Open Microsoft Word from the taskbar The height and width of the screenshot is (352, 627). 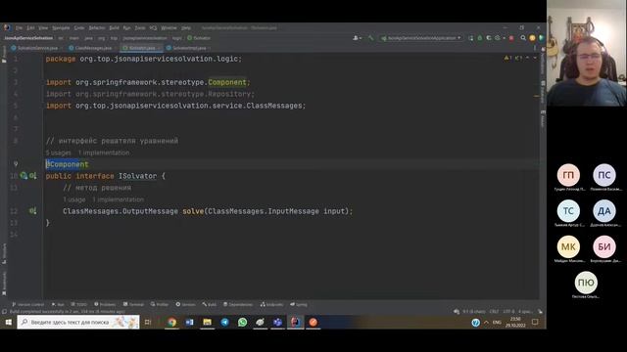coord(189,322)
